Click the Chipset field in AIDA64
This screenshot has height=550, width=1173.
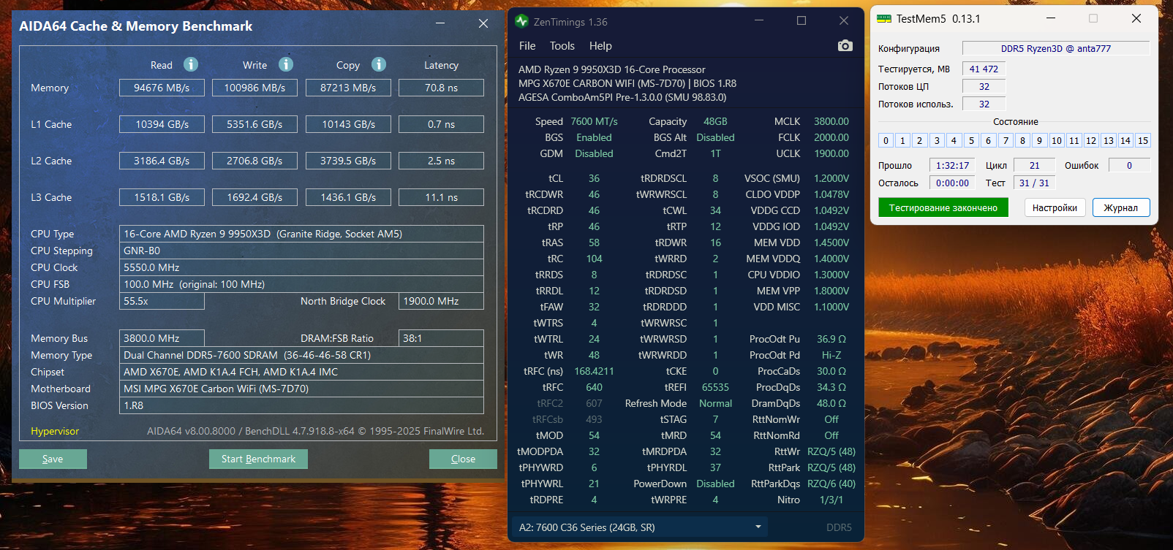(x=301, y=372)
